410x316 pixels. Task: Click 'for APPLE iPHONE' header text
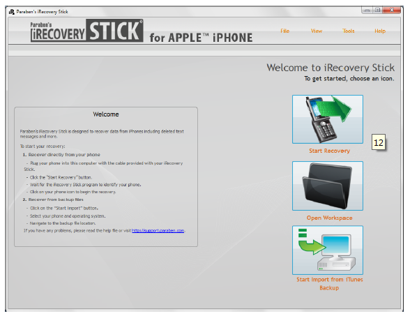click(201, 38)
